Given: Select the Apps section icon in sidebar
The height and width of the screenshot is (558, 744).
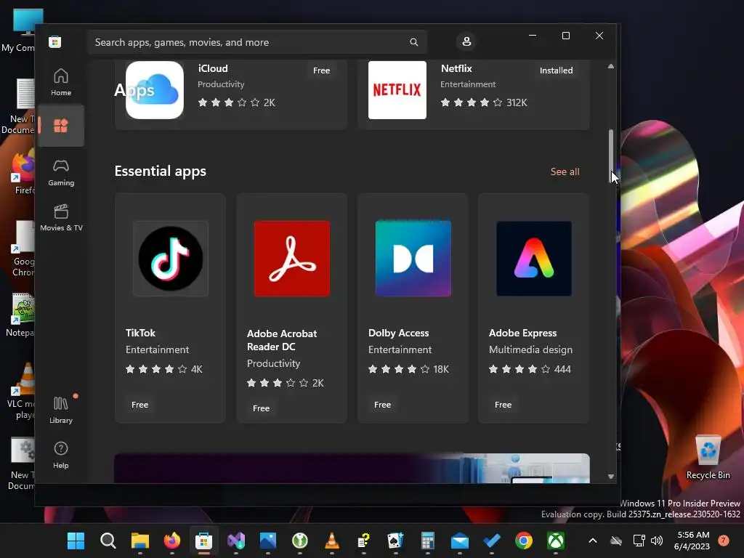Looking at the screenshot, I should tap(61, 126).
